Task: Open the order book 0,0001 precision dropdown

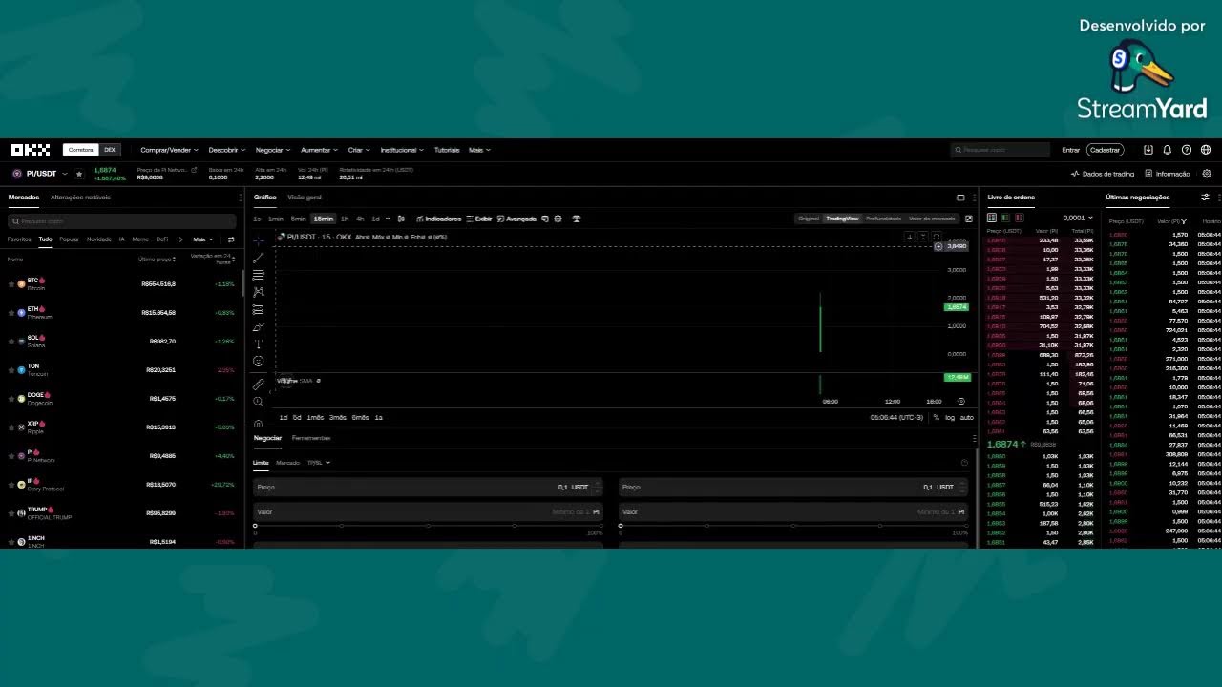Action: point(1078,218)
